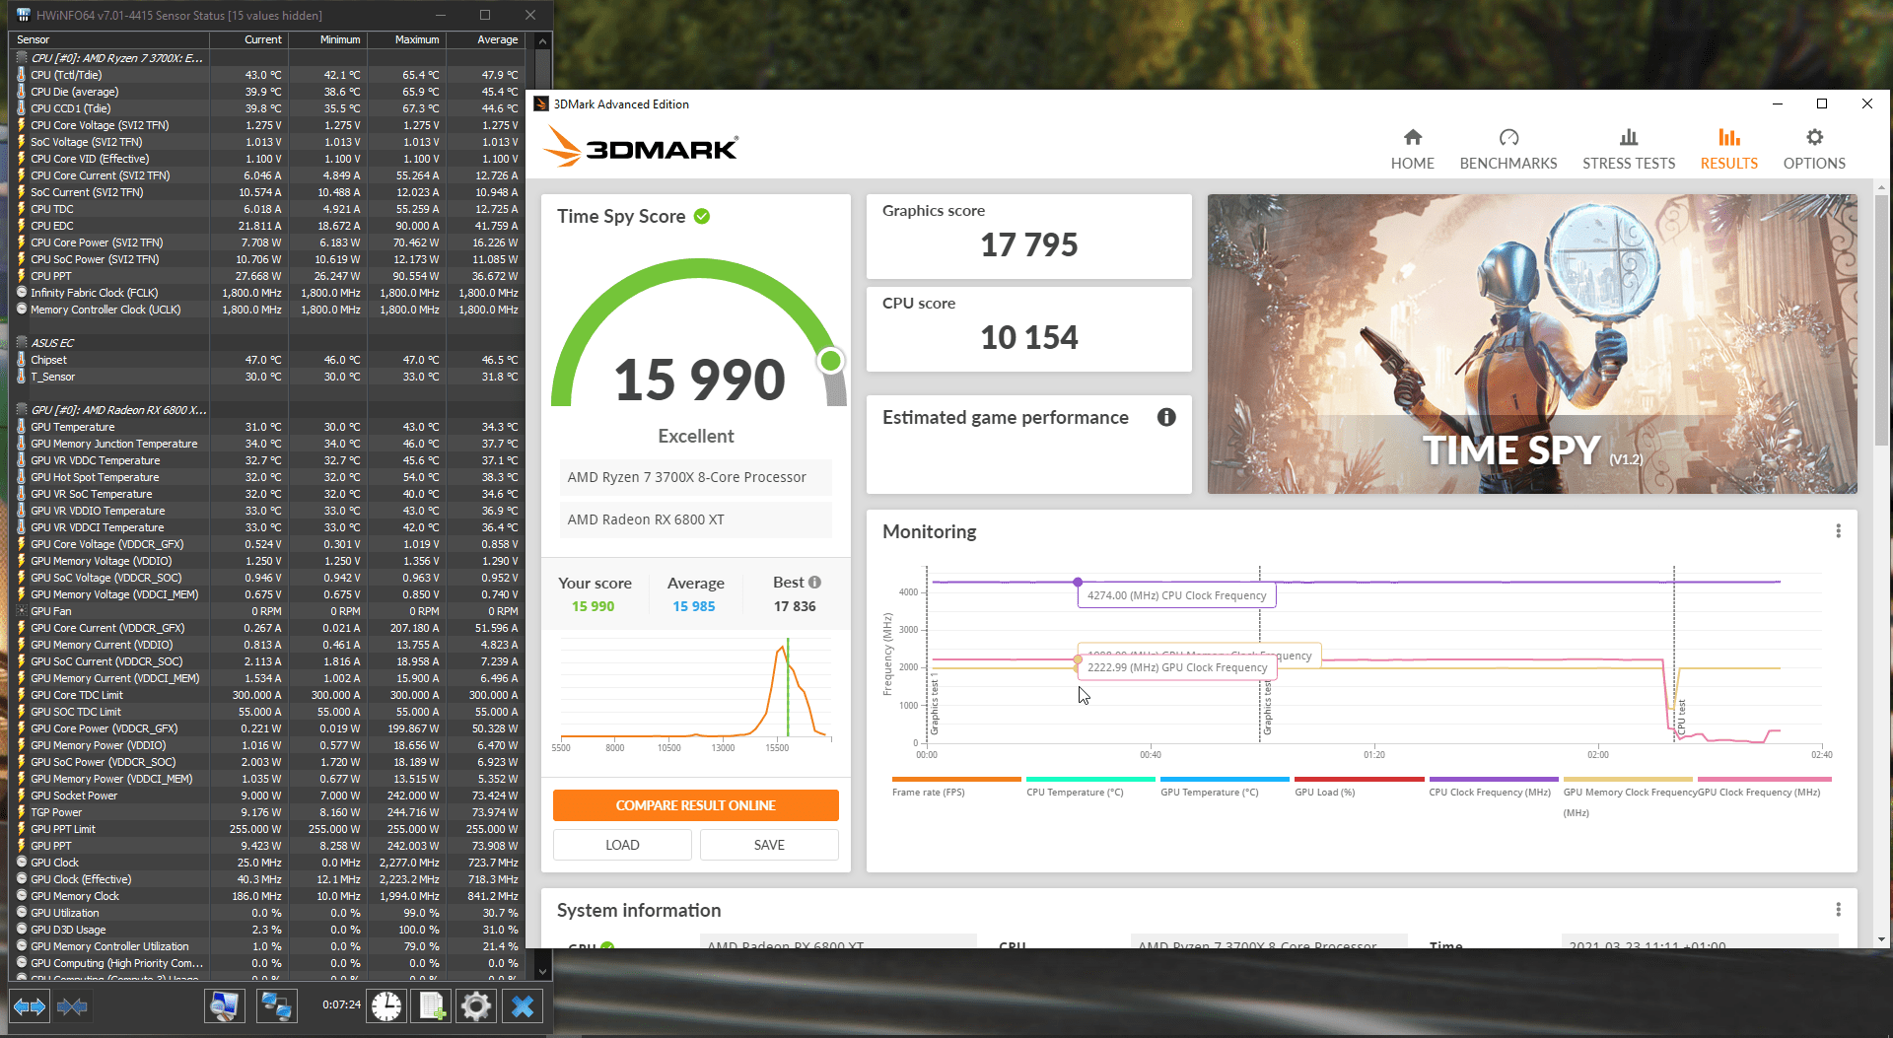Close HWiNFO sensors with the blue X icon
The height and width of the screenshot is (1038, 1893).
pos(523,1006)
